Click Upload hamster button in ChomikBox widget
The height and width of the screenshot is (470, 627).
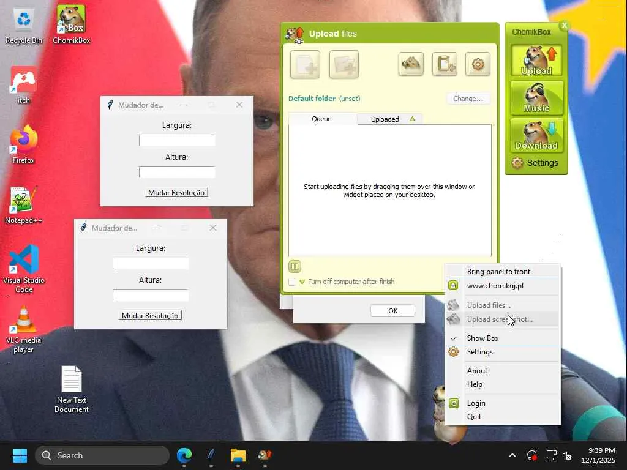536,61
